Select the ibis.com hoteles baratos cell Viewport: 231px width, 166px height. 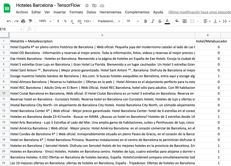pyautogui.click(x=102, y=76)
